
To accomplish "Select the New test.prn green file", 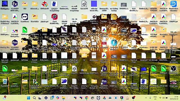I will (x=5, y=68).
